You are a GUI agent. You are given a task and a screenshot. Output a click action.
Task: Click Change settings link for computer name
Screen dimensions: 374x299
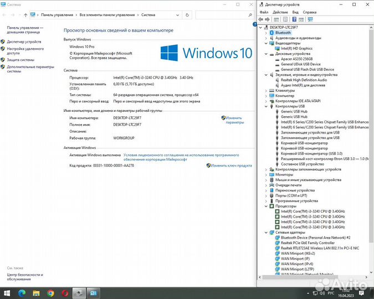tap(235, 120)
